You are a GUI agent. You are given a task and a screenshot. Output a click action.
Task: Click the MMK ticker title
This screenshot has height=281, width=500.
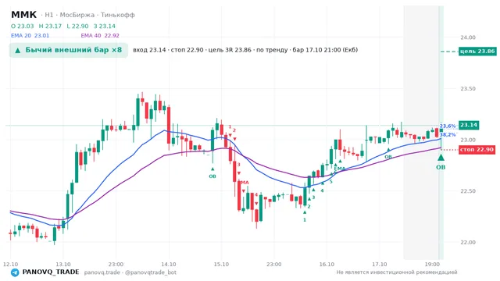pyautogui.click(x=24, y=15)
